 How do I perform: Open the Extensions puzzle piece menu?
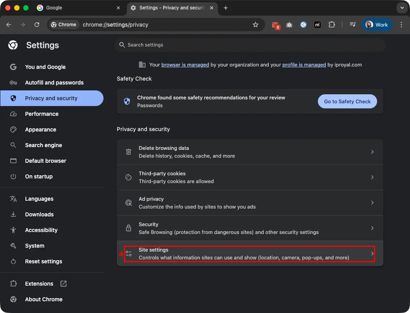[x=332, y=25]
